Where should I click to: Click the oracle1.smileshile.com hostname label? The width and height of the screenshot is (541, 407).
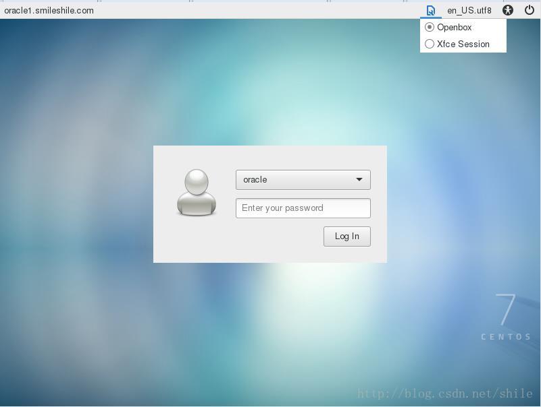tap(49, 10)
